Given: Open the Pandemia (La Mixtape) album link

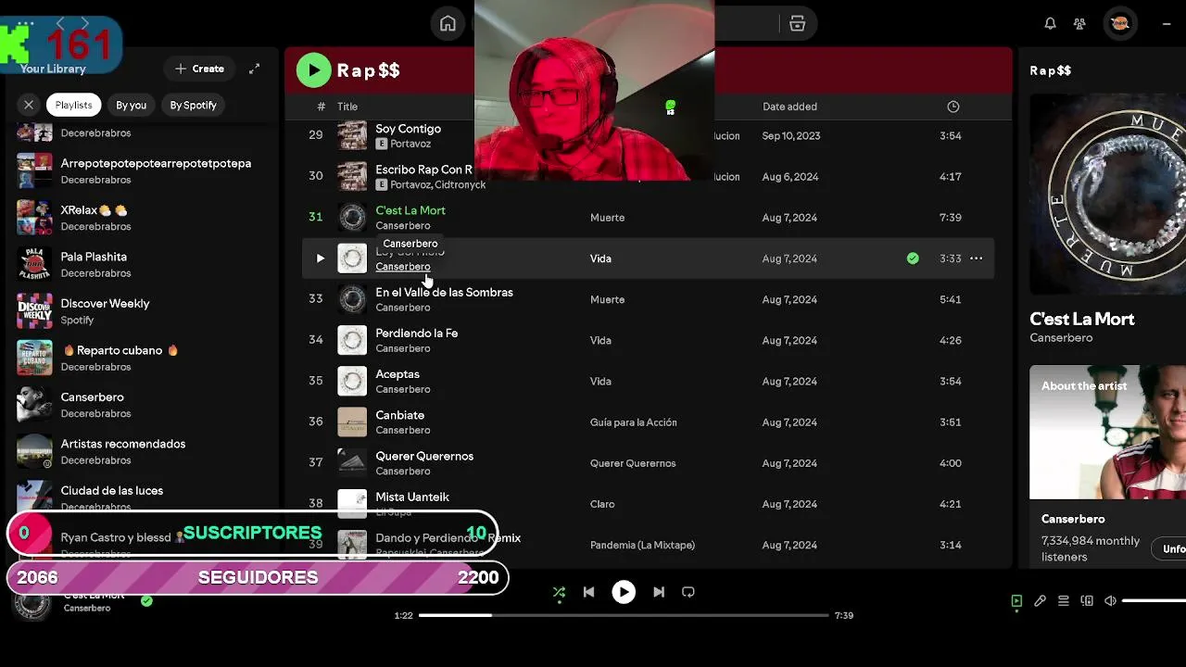Looking at the screenshot, I should click(x=642, y=545).
